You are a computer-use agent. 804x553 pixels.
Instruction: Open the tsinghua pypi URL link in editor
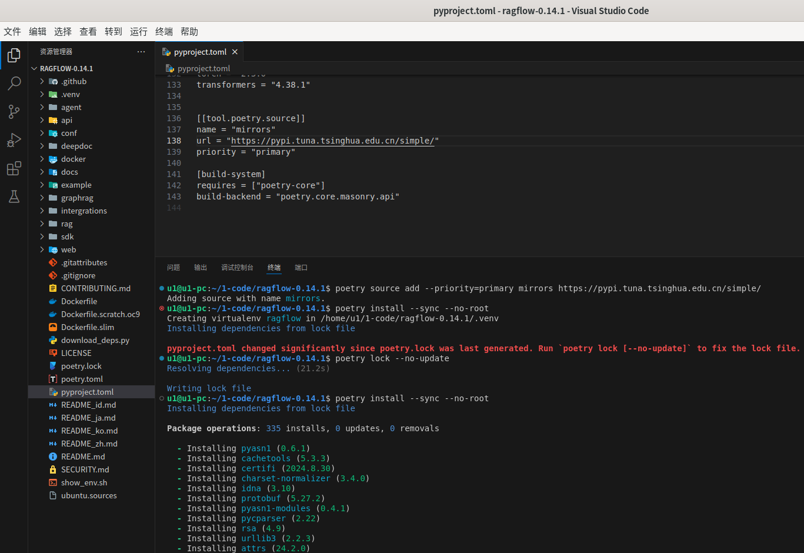(x=333, y=141)
